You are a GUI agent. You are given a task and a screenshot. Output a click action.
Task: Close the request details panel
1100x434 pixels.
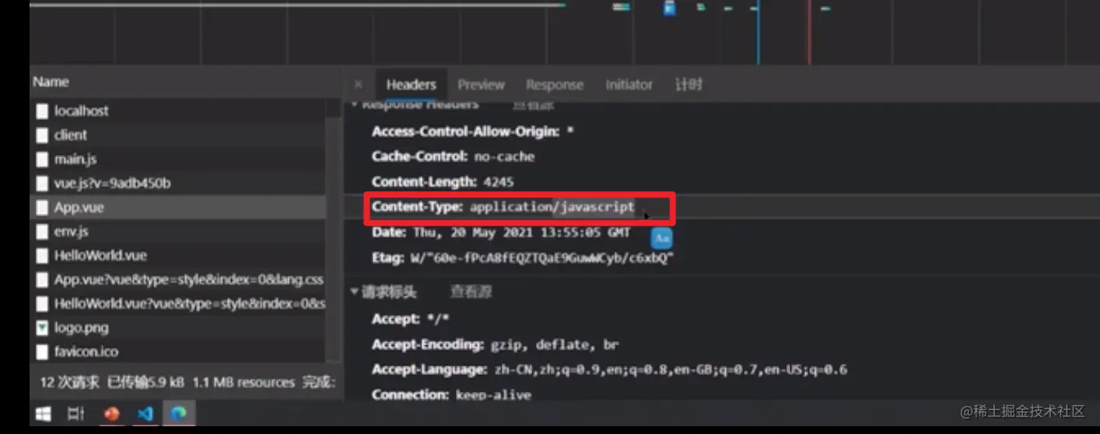point(358,84)
